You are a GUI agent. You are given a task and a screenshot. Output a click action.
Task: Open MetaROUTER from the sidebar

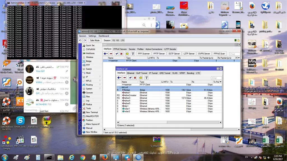(x=92, y=116)
